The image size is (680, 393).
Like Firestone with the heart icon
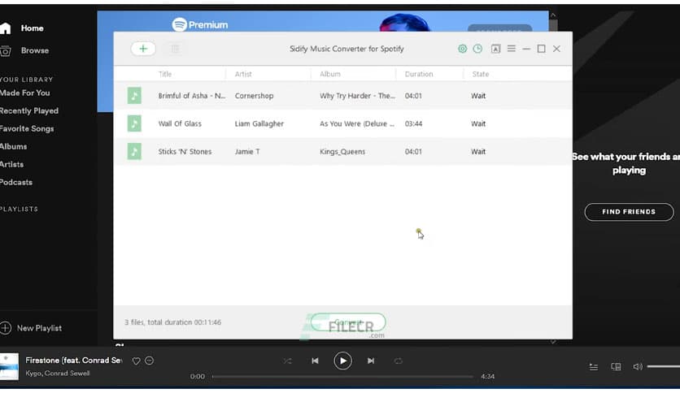click(x=136, y=361)
